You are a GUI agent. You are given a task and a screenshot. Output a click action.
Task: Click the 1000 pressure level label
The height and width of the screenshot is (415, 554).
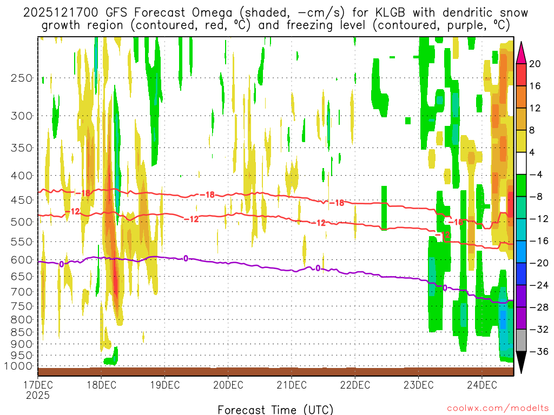coord(18,366)
